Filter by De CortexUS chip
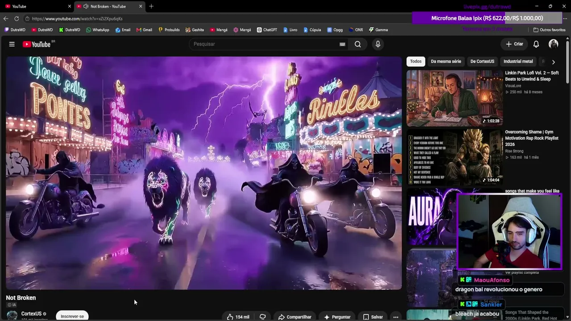 coord(482,62)
